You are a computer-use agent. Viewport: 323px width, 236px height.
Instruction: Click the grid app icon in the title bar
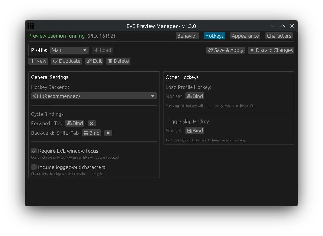click(31, 26)
